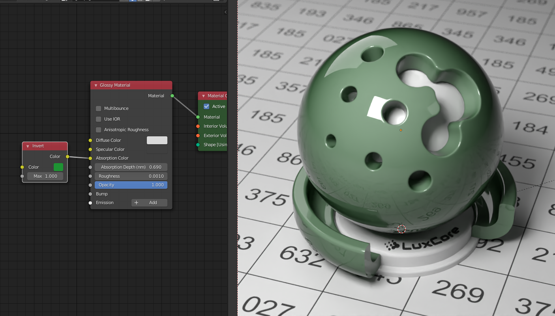Click the Add emission button

coord(149,203)
